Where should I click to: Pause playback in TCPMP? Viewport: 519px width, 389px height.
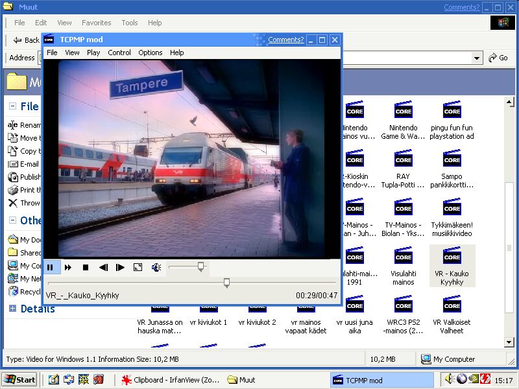coord(51,267)
